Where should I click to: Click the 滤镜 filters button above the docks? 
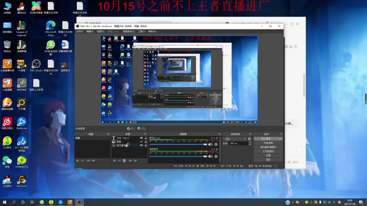[x=142, y=129]
